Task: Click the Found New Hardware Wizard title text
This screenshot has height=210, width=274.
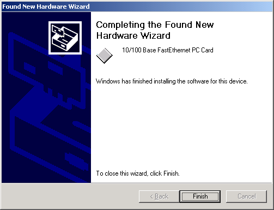Action: [46, 7]
